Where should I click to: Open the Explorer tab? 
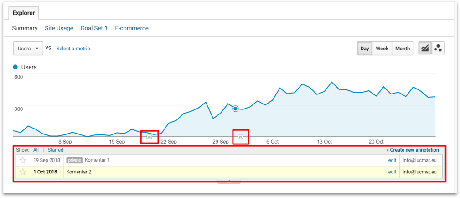[x=24, y=13]
